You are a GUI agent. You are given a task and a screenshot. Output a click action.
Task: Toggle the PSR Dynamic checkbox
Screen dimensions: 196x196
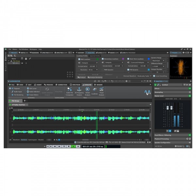coord(128,70)
